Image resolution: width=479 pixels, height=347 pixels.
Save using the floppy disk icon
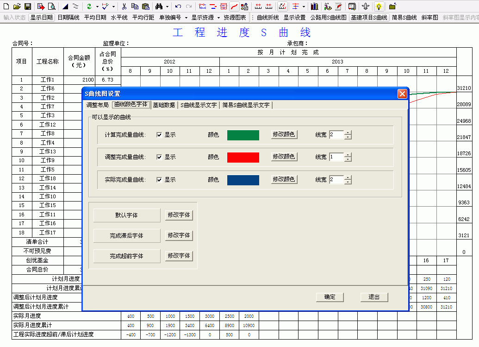pos(28,6)
